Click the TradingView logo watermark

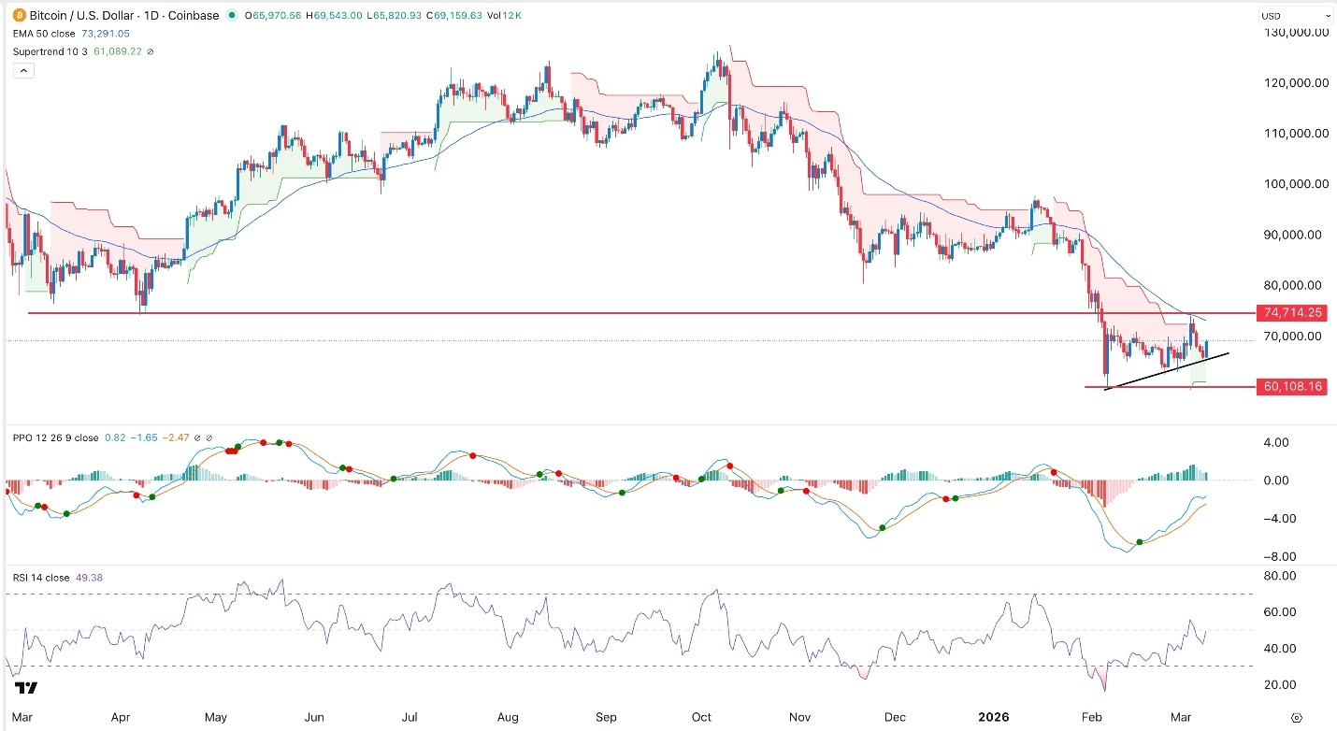[x=25, y=690]
